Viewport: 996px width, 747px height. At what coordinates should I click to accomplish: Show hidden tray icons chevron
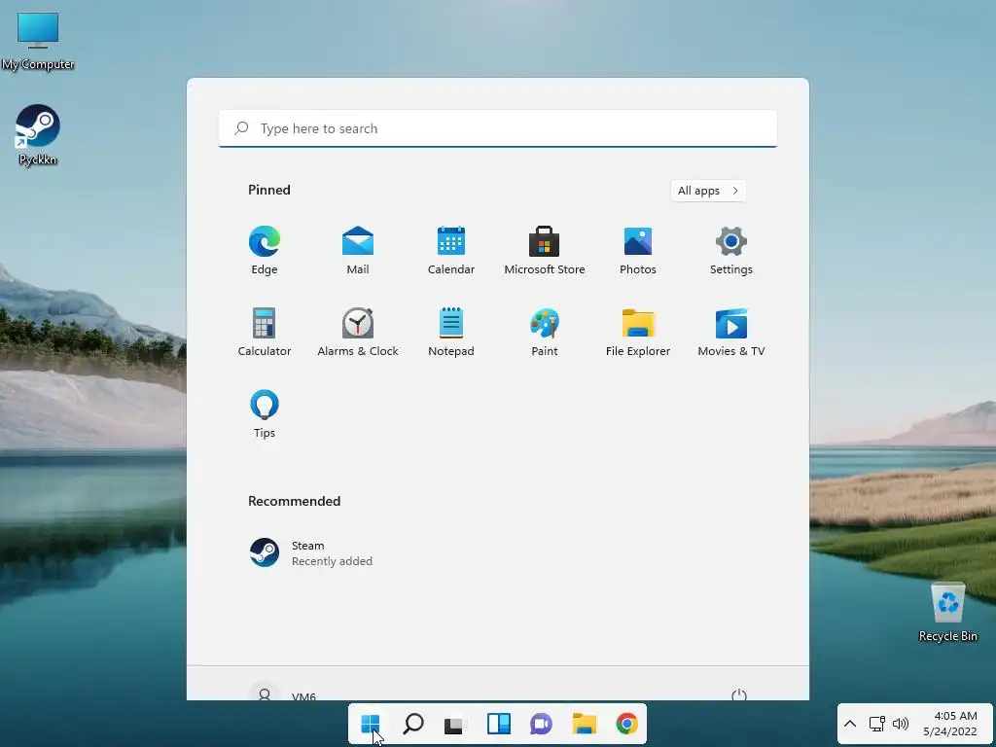850,724
